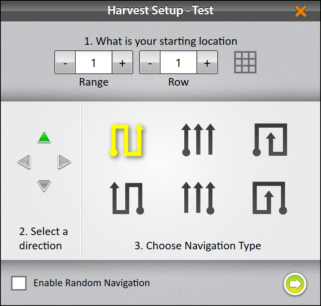Click the Row number input field
The image size is (321, 306).
pos(178,63)
